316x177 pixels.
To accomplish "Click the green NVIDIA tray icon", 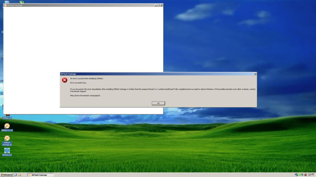I will (300, 175).
